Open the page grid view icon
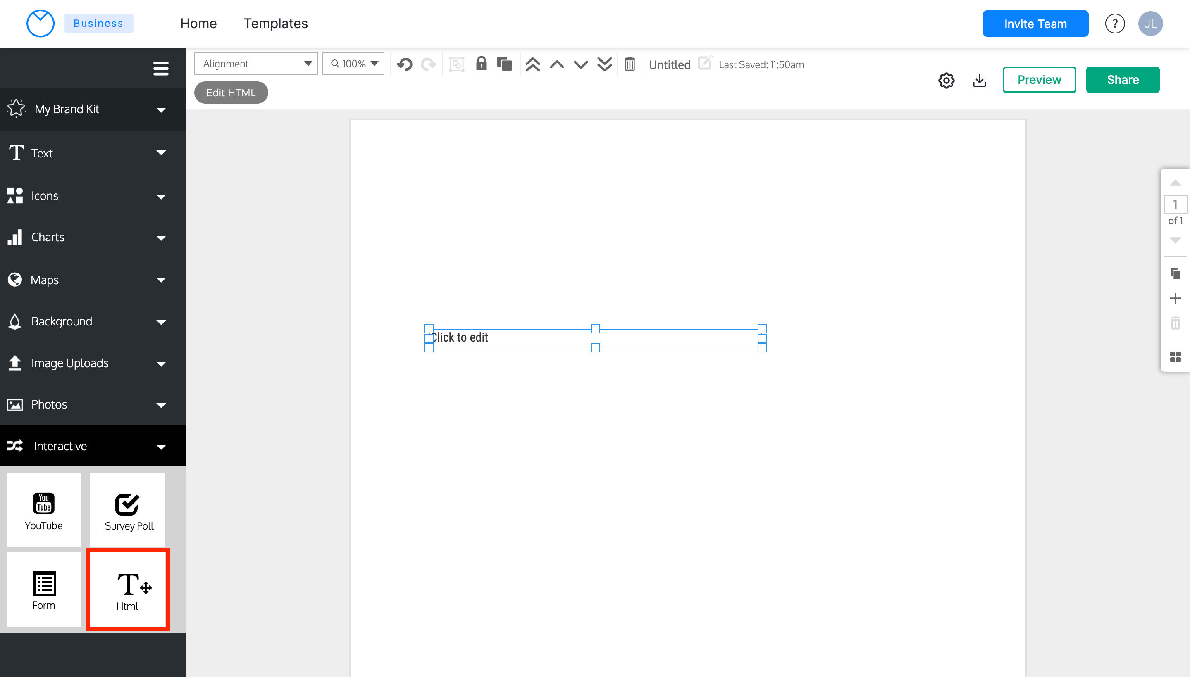Screen dimensions: 1190x677 click(1175, 356)
